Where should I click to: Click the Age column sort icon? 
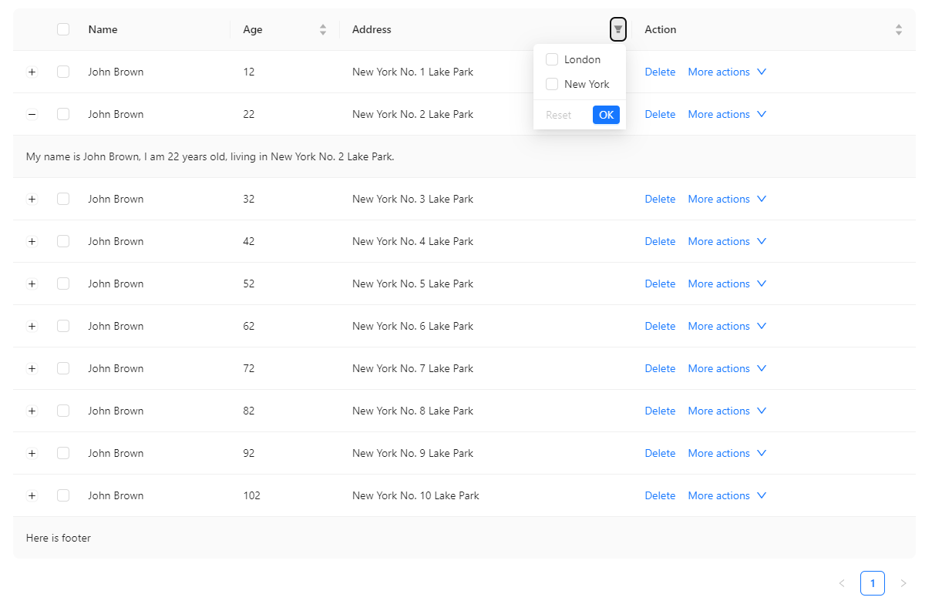pyautogui.click(x=322, y=29)
